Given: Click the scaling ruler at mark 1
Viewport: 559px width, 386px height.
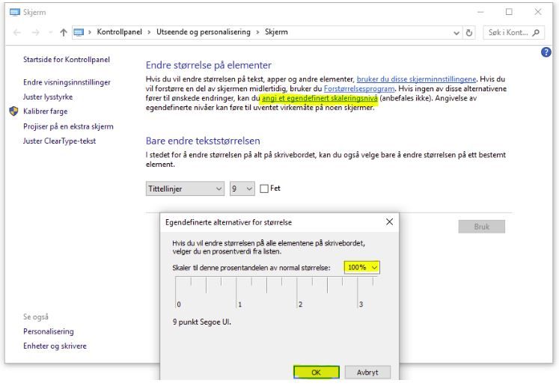Looking at the screenshot, I should click(236, 292).
